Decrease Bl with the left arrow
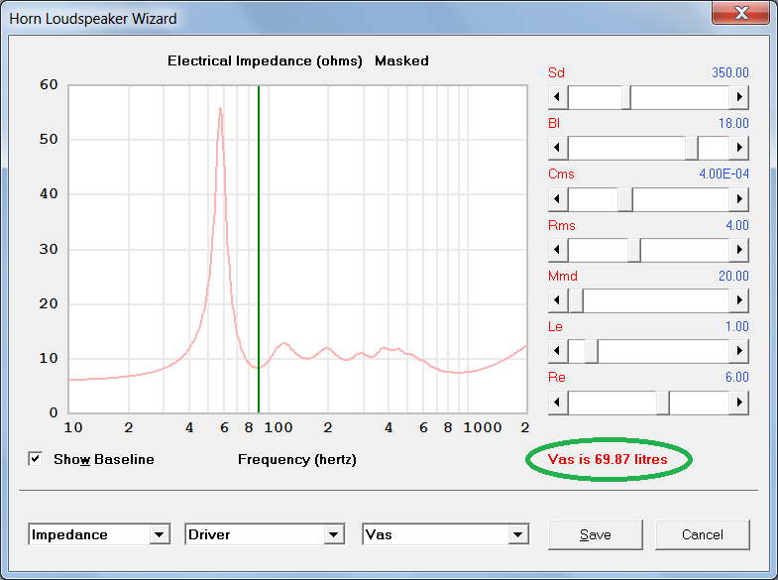The width and height of the screenshot is (778, 580). (x=558, y=148)
